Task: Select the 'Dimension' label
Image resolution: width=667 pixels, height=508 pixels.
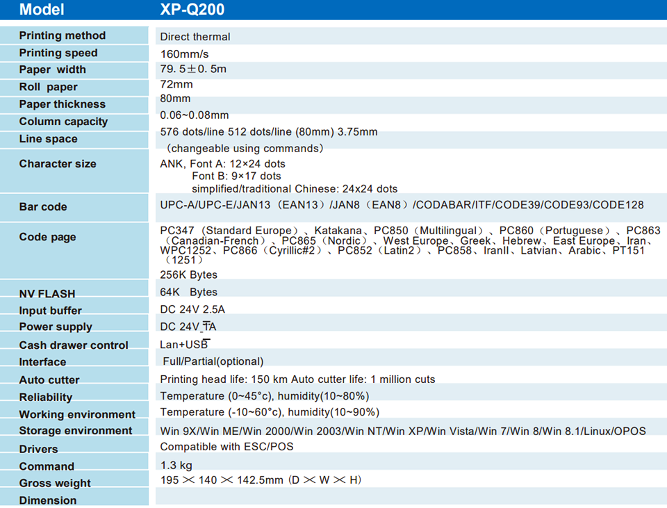Action: coord(48,500)
